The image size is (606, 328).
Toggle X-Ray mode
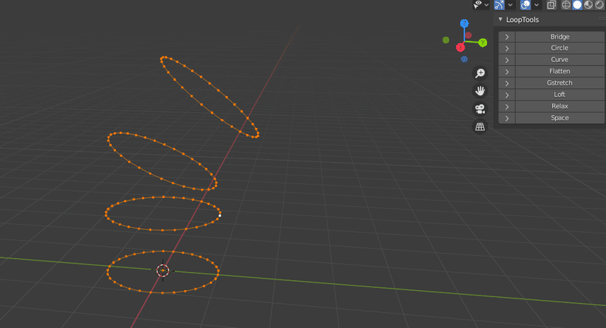pos(551,5)
